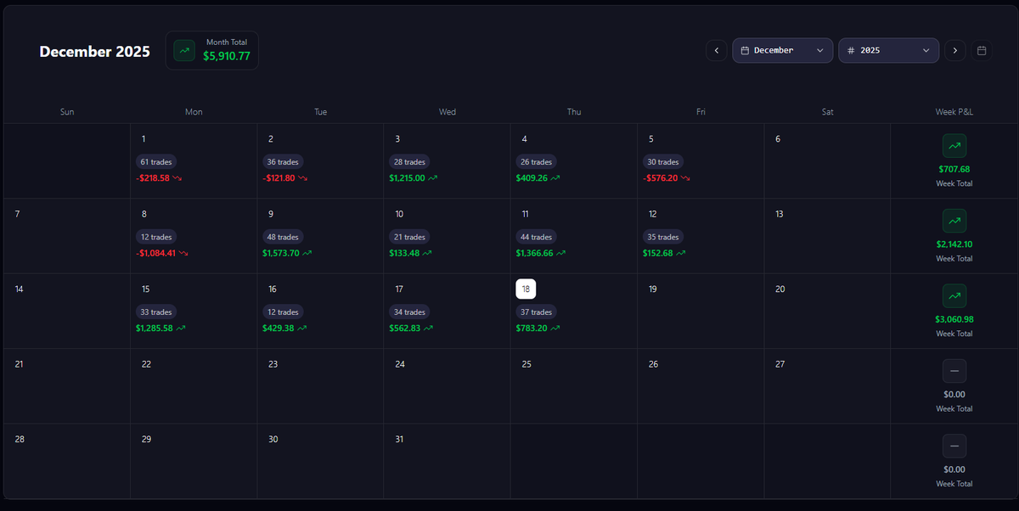The image size is (1019, 511).
Task: Click the $3,060.98 week total
Action: 954,319
